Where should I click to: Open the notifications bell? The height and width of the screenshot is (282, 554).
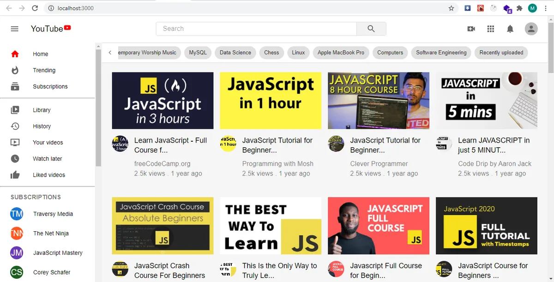510,29
